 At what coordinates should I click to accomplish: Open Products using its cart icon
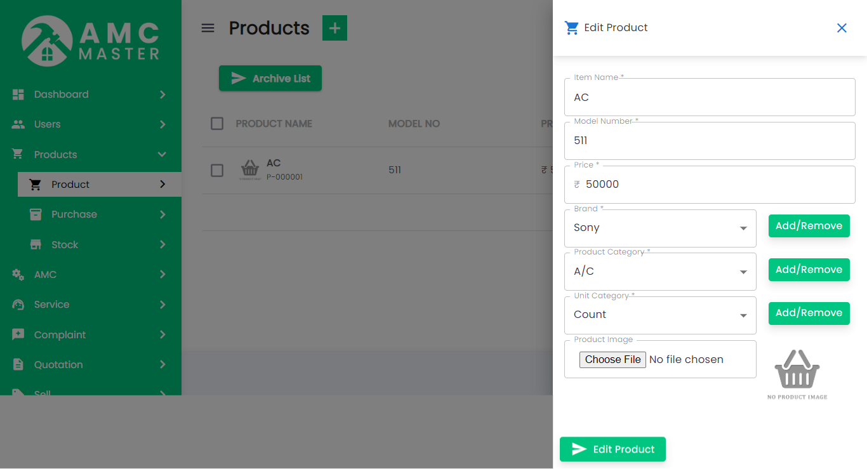point(20,154)
